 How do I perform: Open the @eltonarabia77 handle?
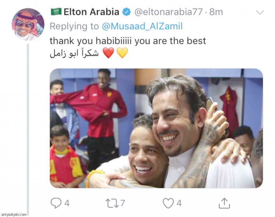click(x=169, y=12)
